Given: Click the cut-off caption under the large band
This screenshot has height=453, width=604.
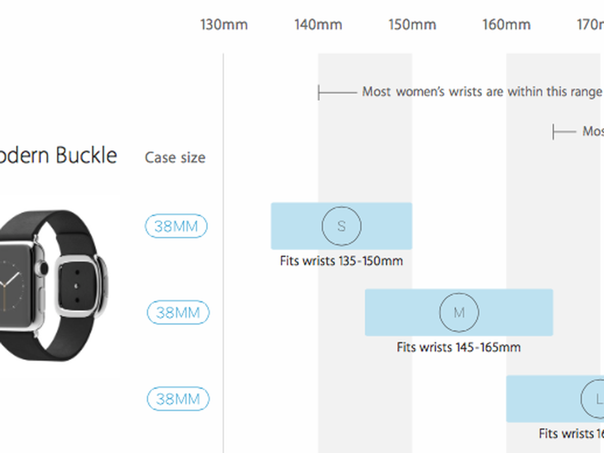Looking at the screenshot, I should click(572, 434).
